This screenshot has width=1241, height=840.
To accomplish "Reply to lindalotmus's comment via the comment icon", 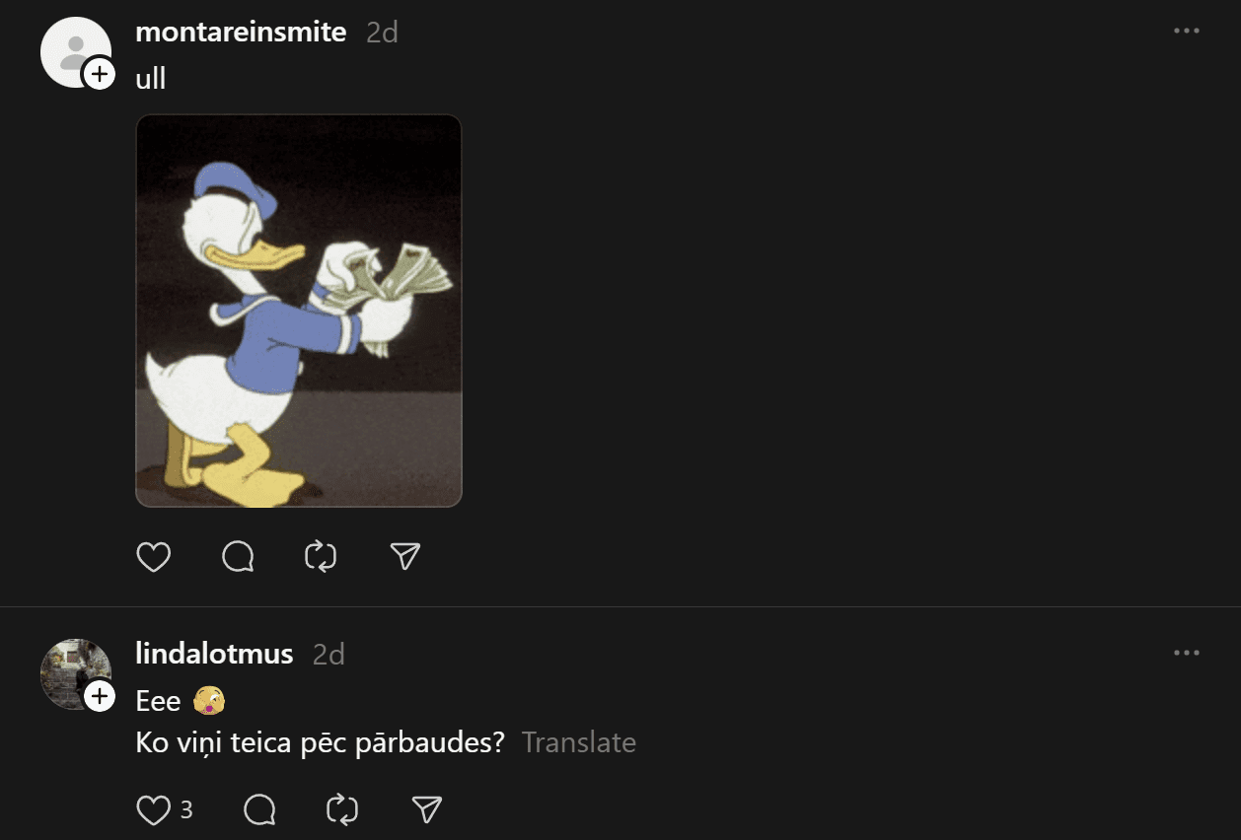I will pos(259,810).
